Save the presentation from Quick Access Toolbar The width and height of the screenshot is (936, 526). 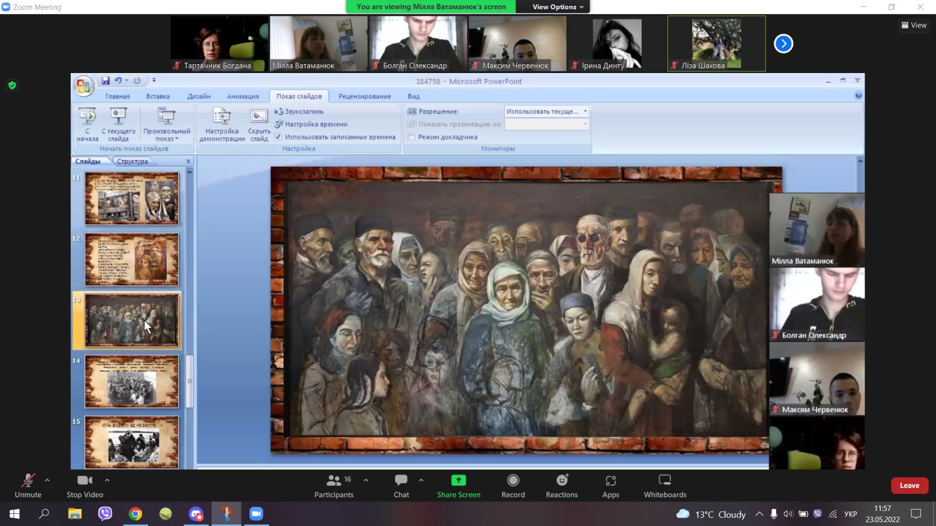(x=105, y=81)
